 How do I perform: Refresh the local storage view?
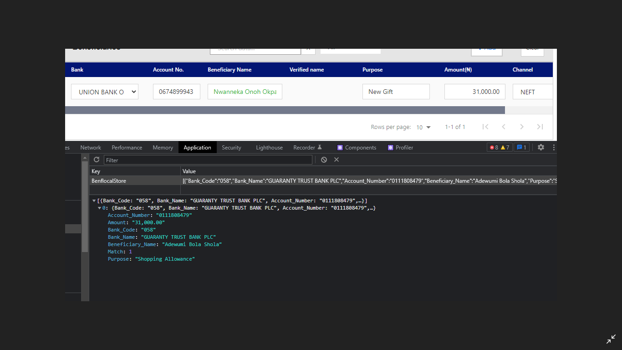click(96, 160)
